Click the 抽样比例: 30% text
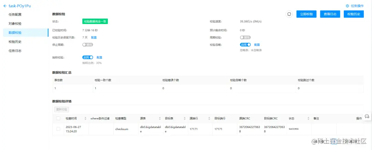The height and width of the screenshot is (150, 372). pyautogui.click(x=92, y=63)
